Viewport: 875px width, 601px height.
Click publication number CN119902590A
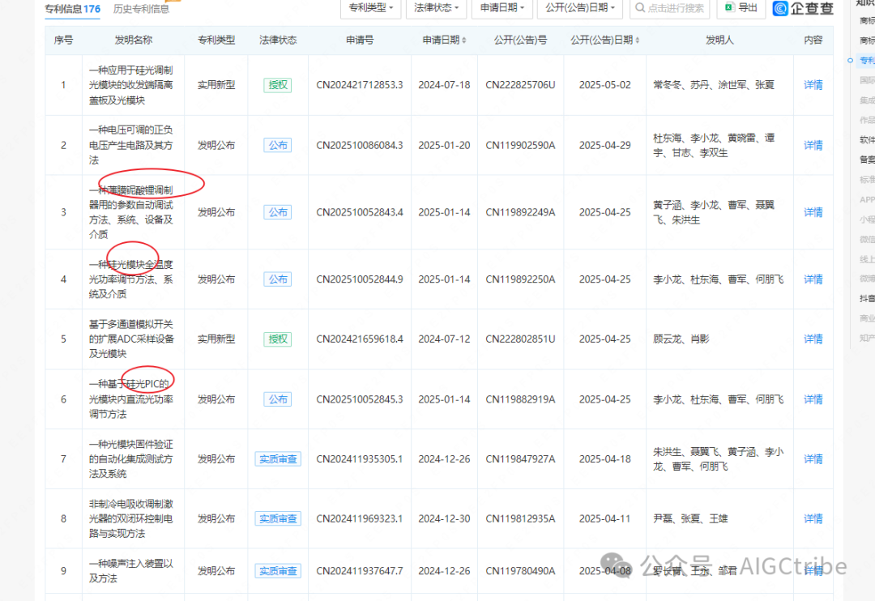click(521, 145)
